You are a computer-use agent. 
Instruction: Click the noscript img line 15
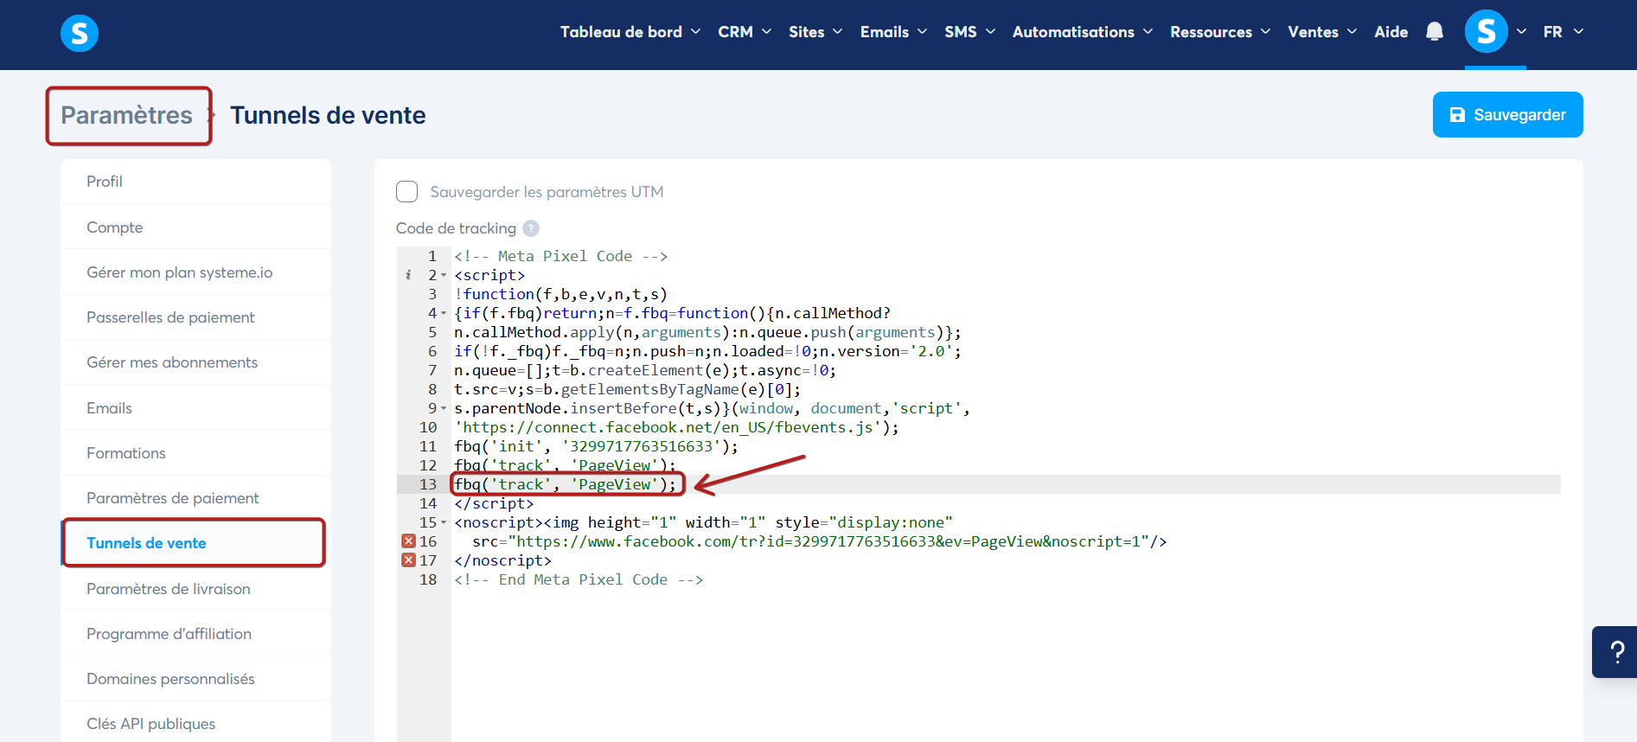[x=703, y=522]
